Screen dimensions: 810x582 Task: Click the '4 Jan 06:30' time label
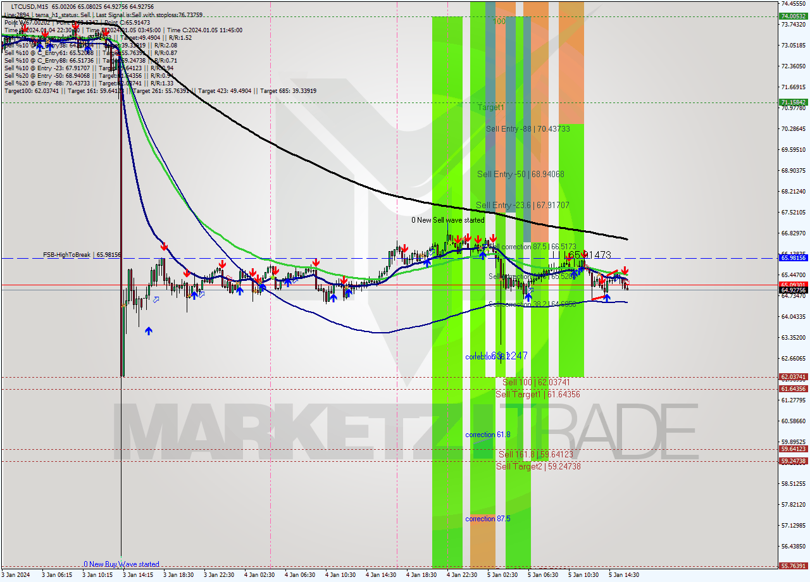tap(300, 575)
